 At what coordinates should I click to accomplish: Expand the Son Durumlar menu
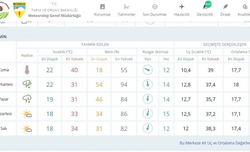(x=155, y=10)
